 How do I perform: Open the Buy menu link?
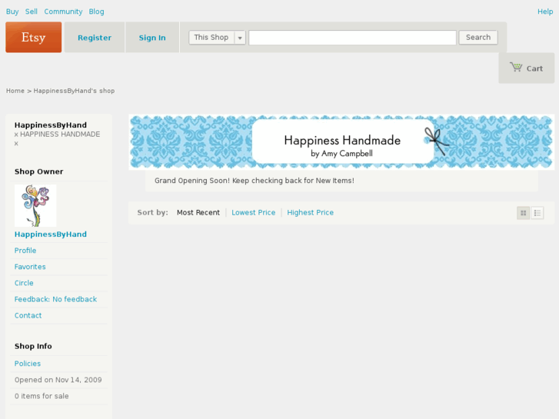coord(12,12)
